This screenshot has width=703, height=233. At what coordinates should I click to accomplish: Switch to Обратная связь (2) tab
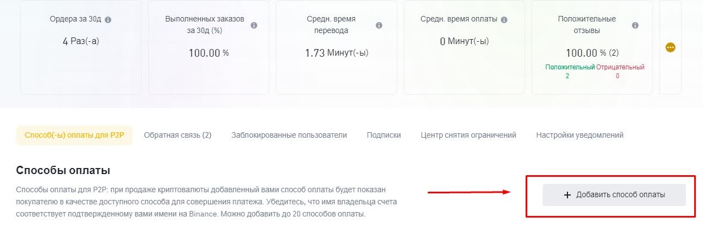tap(177, 135)
